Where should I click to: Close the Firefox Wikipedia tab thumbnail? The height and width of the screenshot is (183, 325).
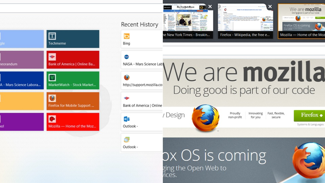270,7
